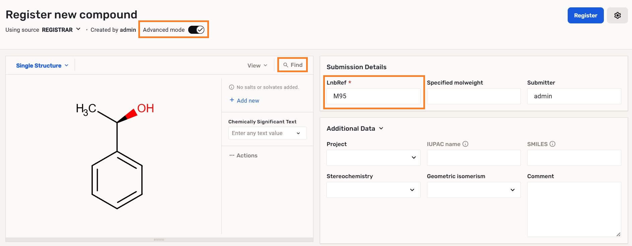The image size is (632, 246).
Task: Open the Geometric isomerism dropdown
Action: (x=473, y=190)
